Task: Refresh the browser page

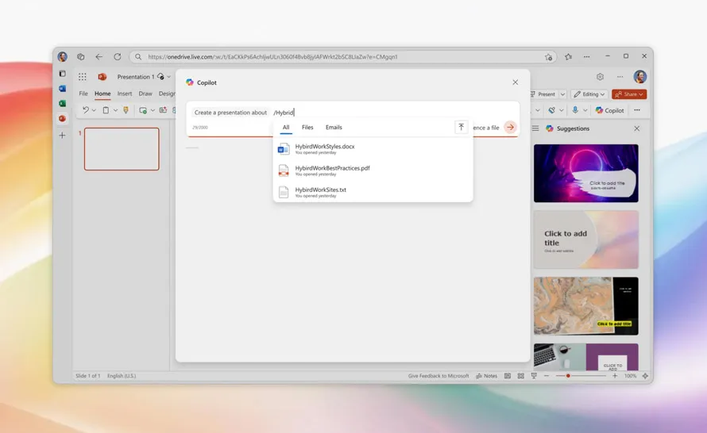Action: (118, 57)
